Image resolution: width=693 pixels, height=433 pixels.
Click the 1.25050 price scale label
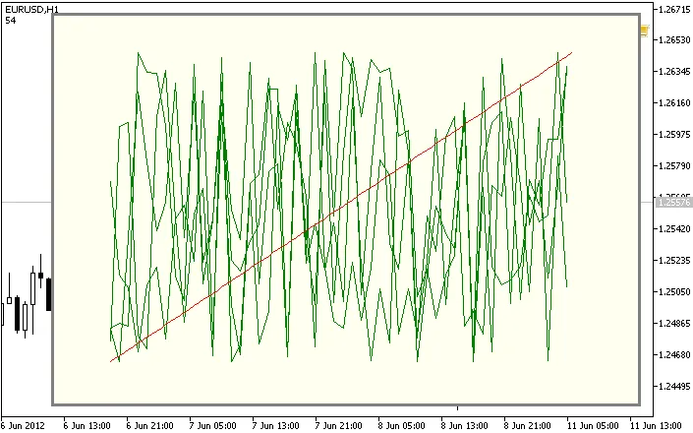(674, 292)
